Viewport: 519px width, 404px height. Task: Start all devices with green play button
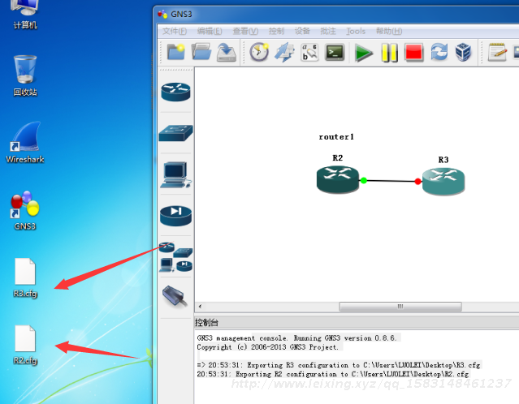pyautogui.click(x=363, y=53)
